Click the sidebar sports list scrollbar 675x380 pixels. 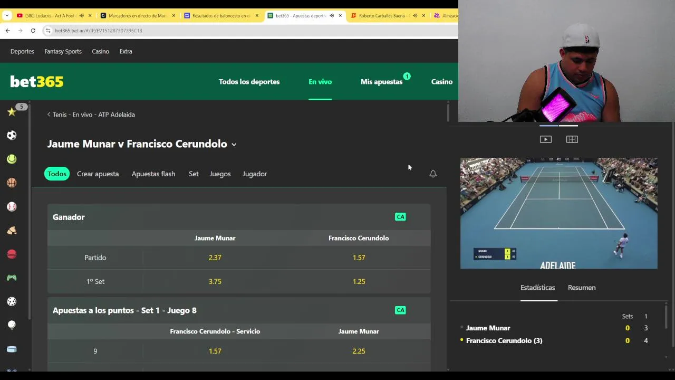pyautogui.click(x=30, y=211)
